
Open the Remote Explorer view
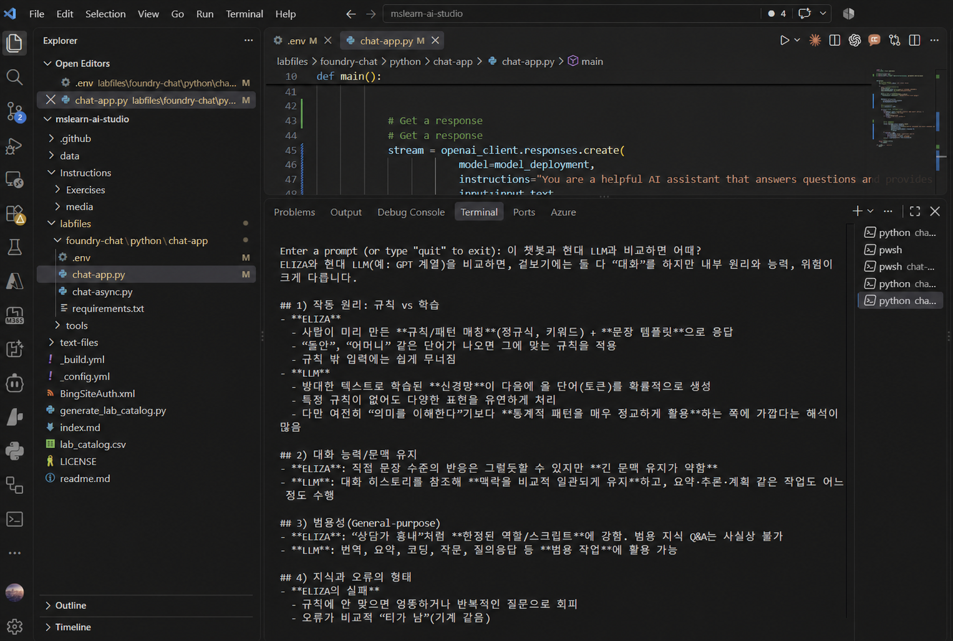coord(14,180)
